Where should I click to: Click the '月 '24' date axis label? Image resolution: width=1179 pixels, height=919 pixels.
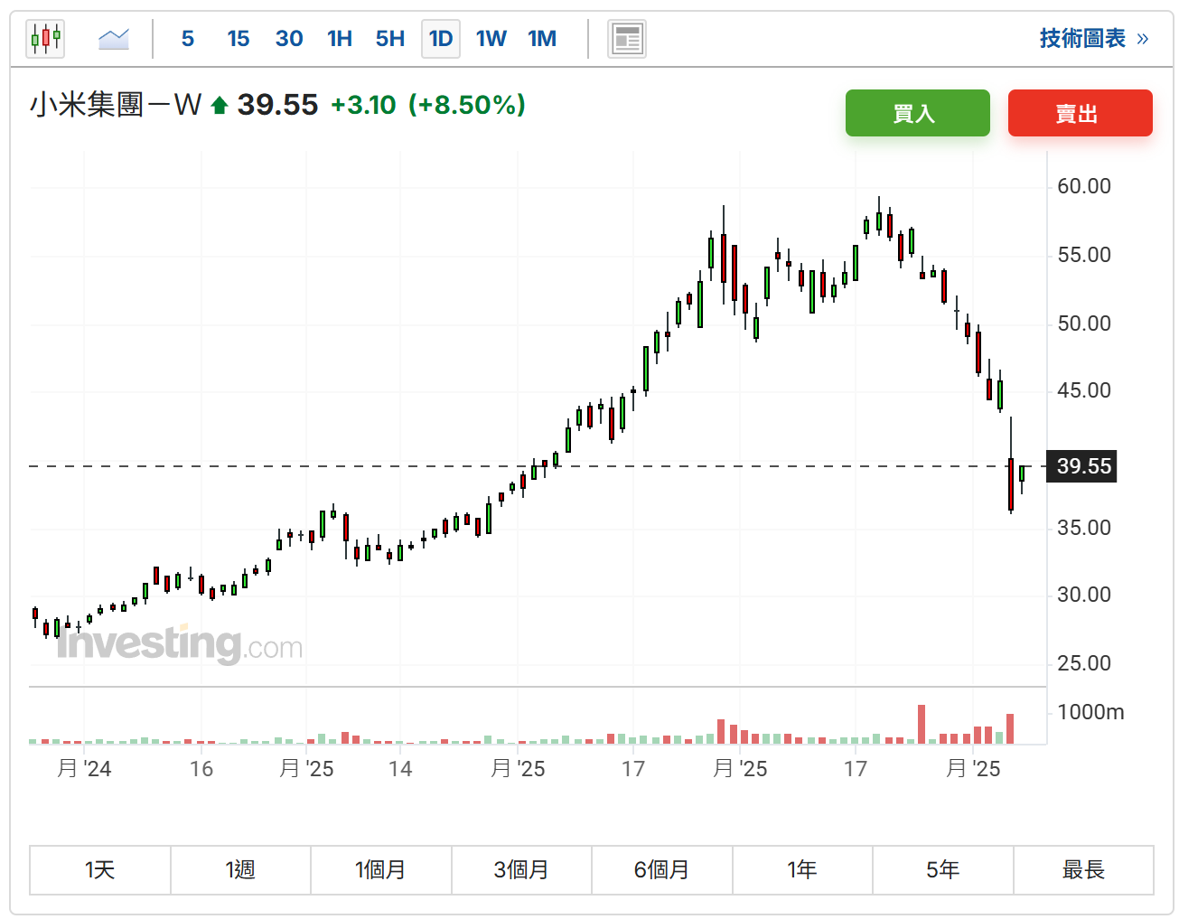pyautogui.click(x=84, y=769)
